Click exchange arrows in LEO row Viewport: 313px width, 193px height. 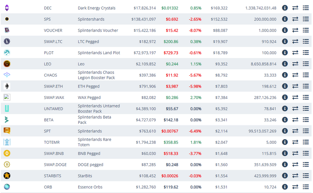(295, 64)
